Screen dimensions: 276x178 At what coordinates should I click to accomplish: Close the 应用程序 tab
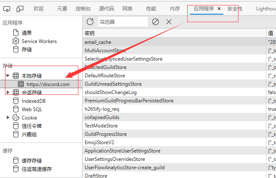[x=219, y=8]
